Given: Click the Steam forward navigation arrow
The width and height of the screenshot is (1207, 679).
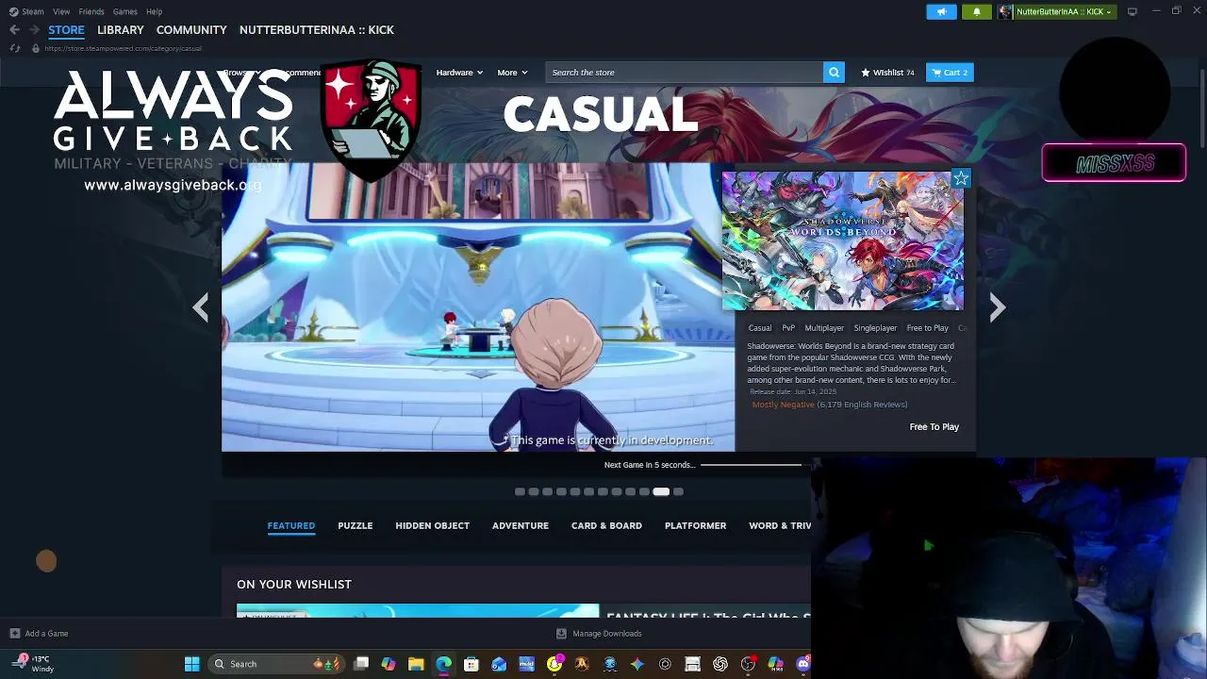Looking at the screenshot, I should 34,30.
